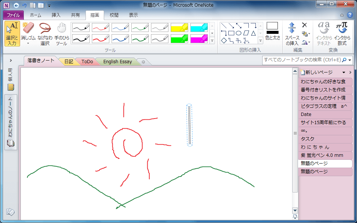357x223 pixels.
Task: Expand the notebook navigation bar
Action: coord(11,61)
